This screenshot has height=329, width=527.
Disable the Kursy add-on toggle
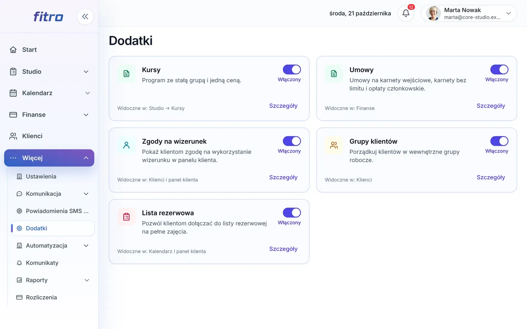click(292, 69)
